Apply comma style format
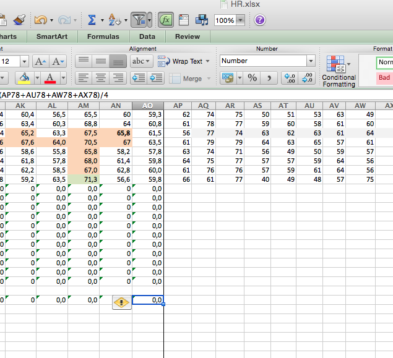The height and width of the screenshot is (358, 393). tap(269, 78)
